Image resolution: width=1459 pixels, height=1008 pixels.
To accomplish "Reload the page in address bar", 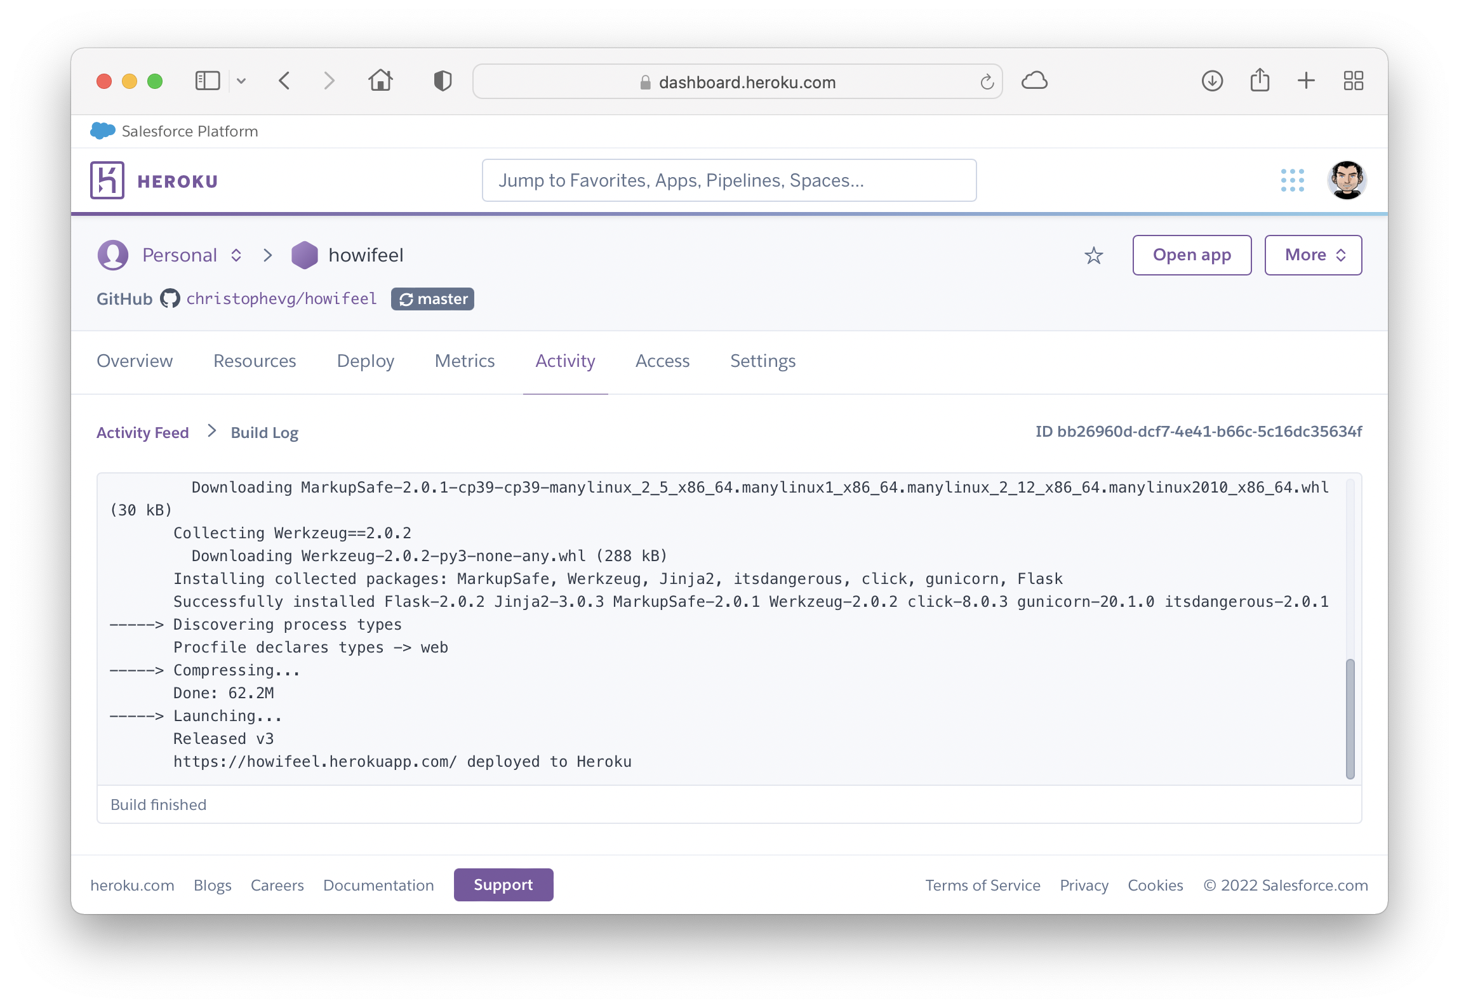I will (x=987, y=82).
